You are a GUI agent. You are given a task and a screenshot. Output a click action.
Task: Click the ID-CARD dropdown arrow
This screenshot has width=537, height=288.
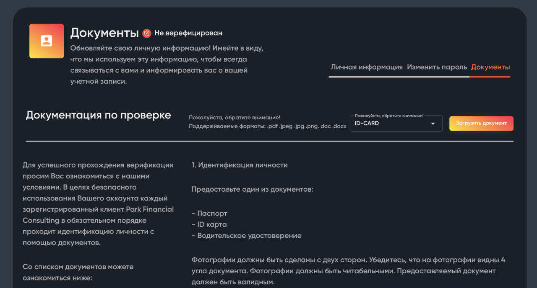pyautogui.click(x=433, y=123)
